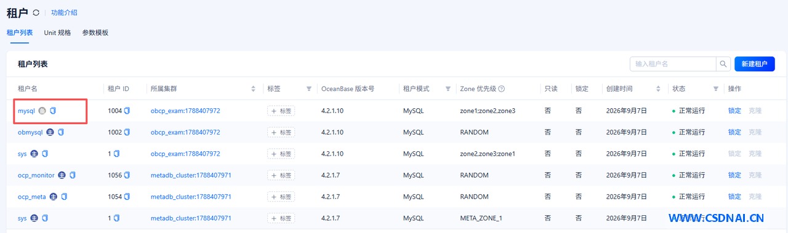This screenshot has height=233, width=788.
Task: Switch to the Unit 规格 tab
Action: point(57,33)
